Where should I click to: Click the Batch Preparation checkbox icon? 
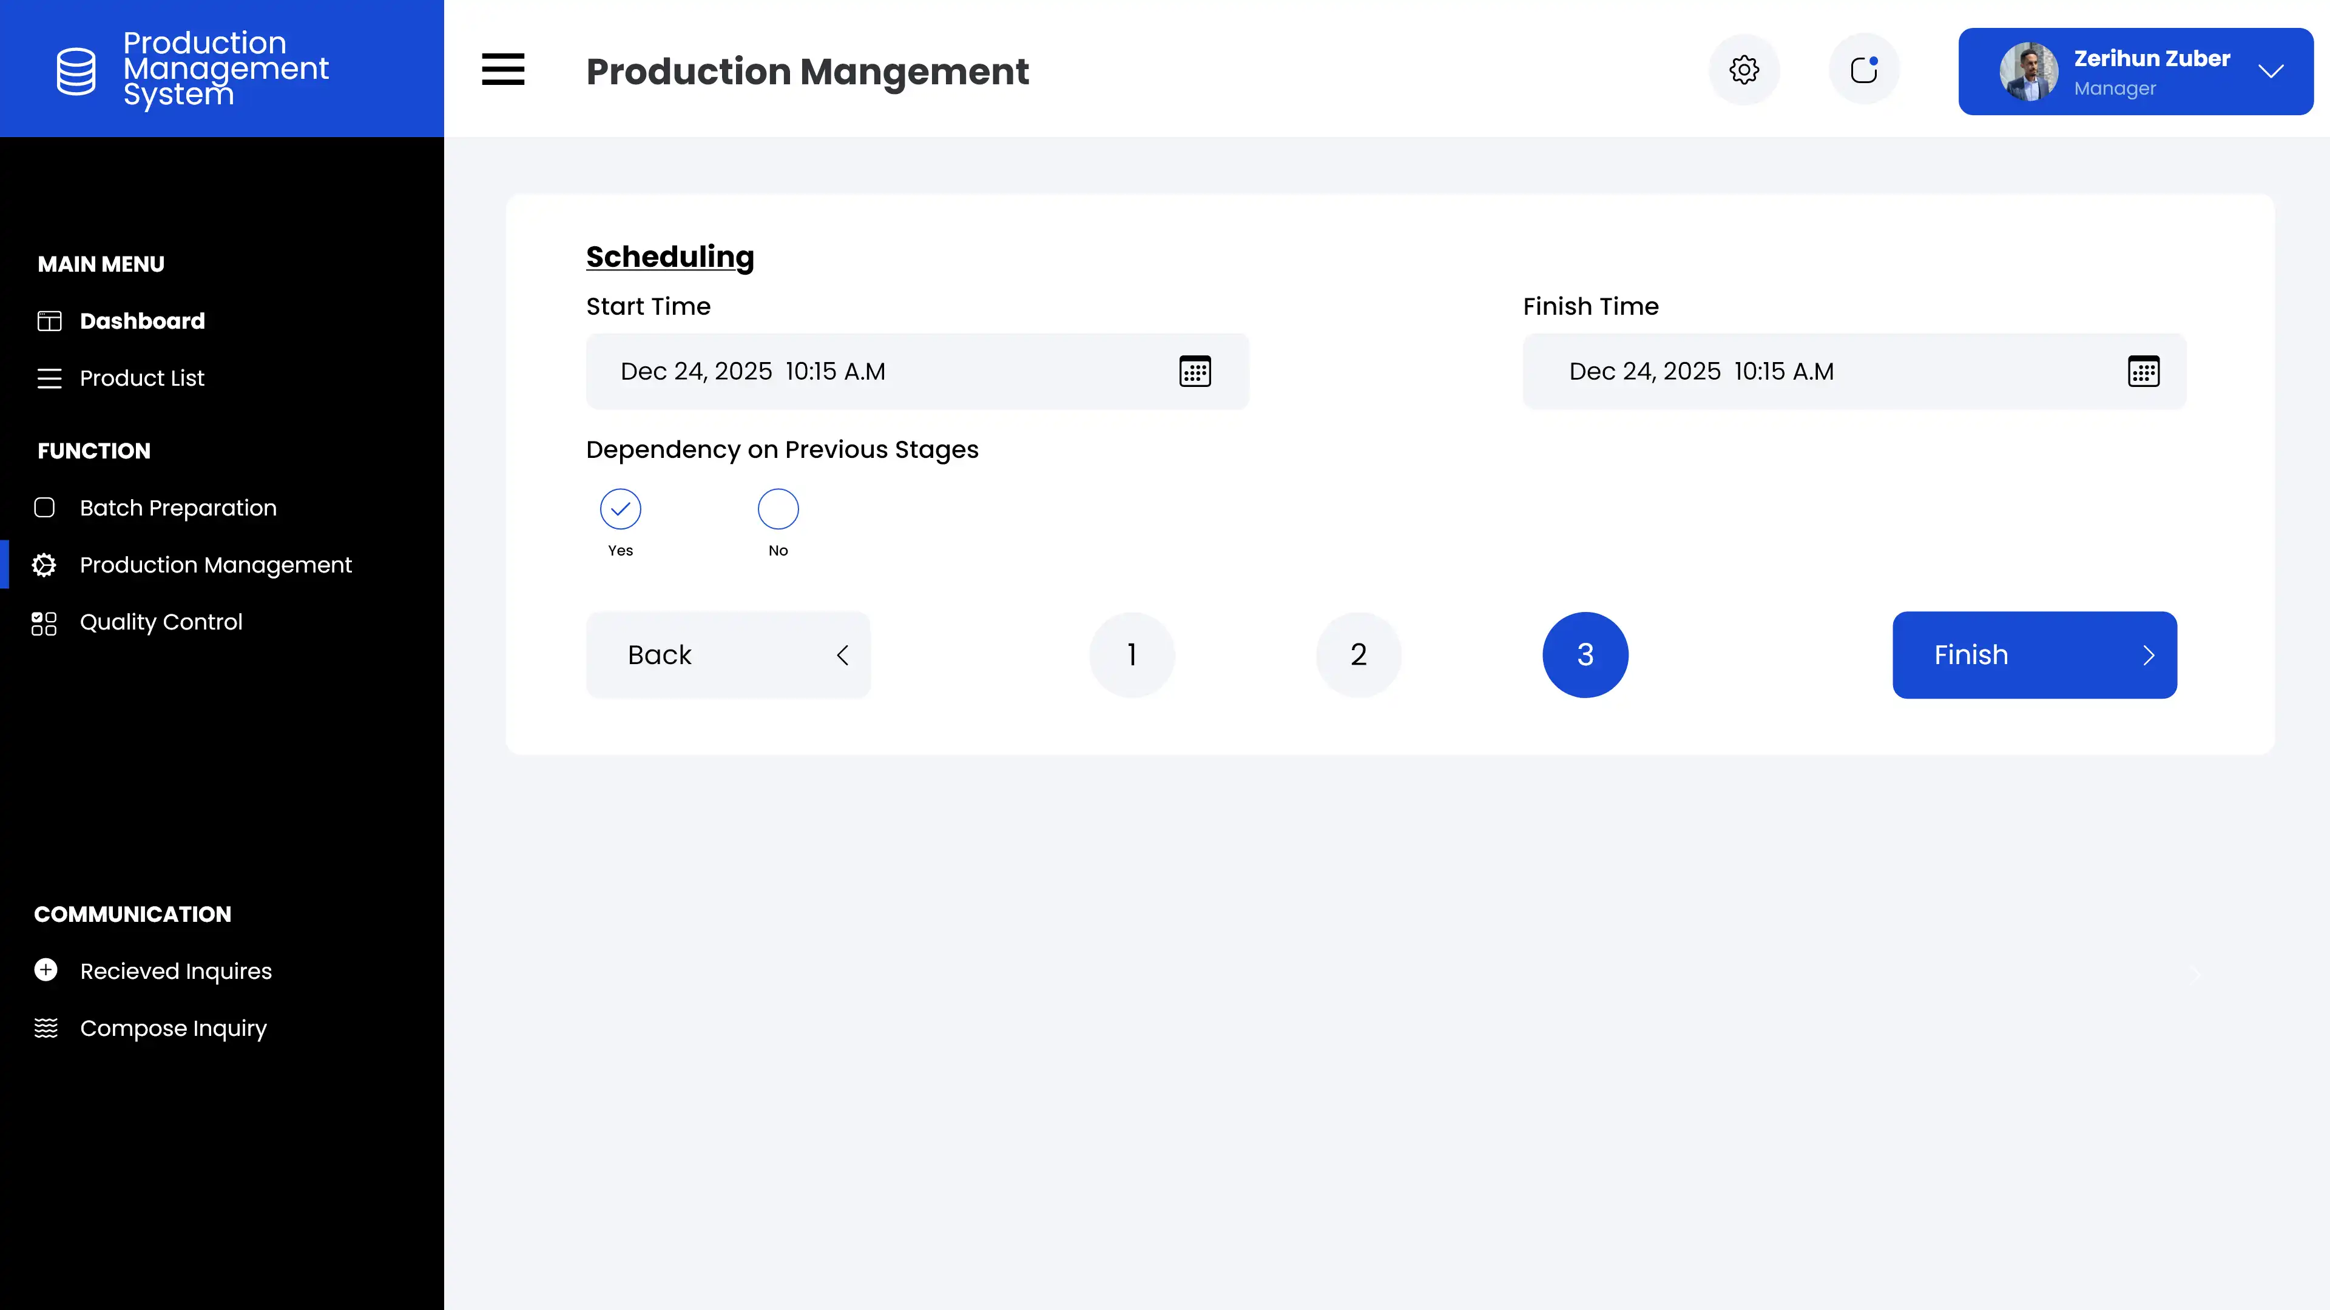click(x=44, y=508)
